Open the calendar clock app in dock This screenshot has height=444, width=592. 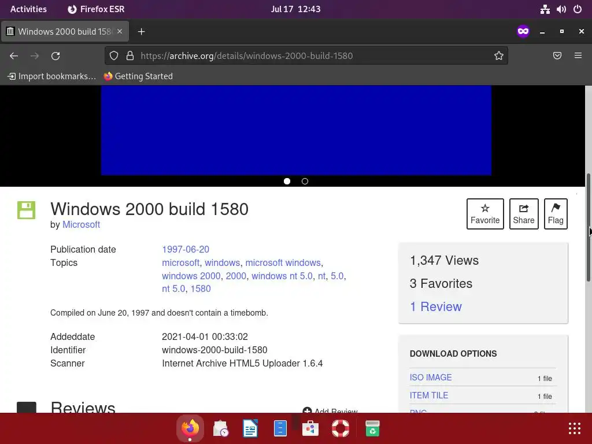(x=220, y=428)
